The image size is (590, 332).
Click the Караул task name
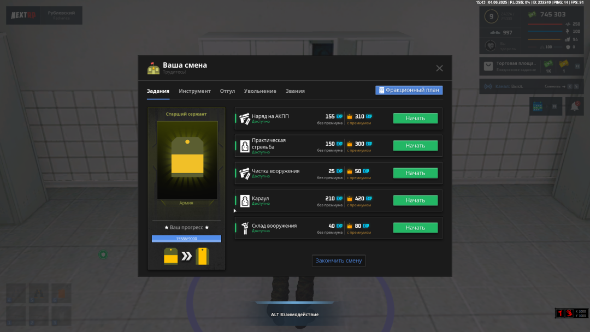click(261, 198)
